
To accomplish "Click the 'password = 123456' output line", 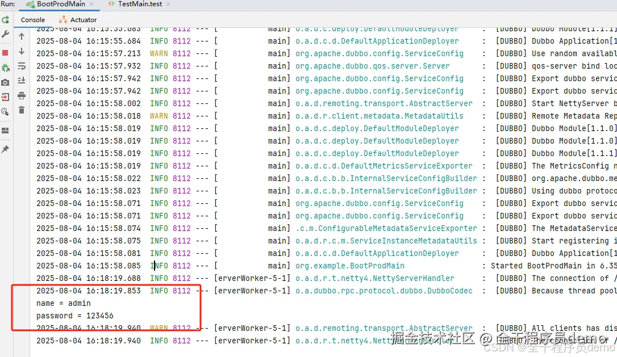I will (75, 316).
